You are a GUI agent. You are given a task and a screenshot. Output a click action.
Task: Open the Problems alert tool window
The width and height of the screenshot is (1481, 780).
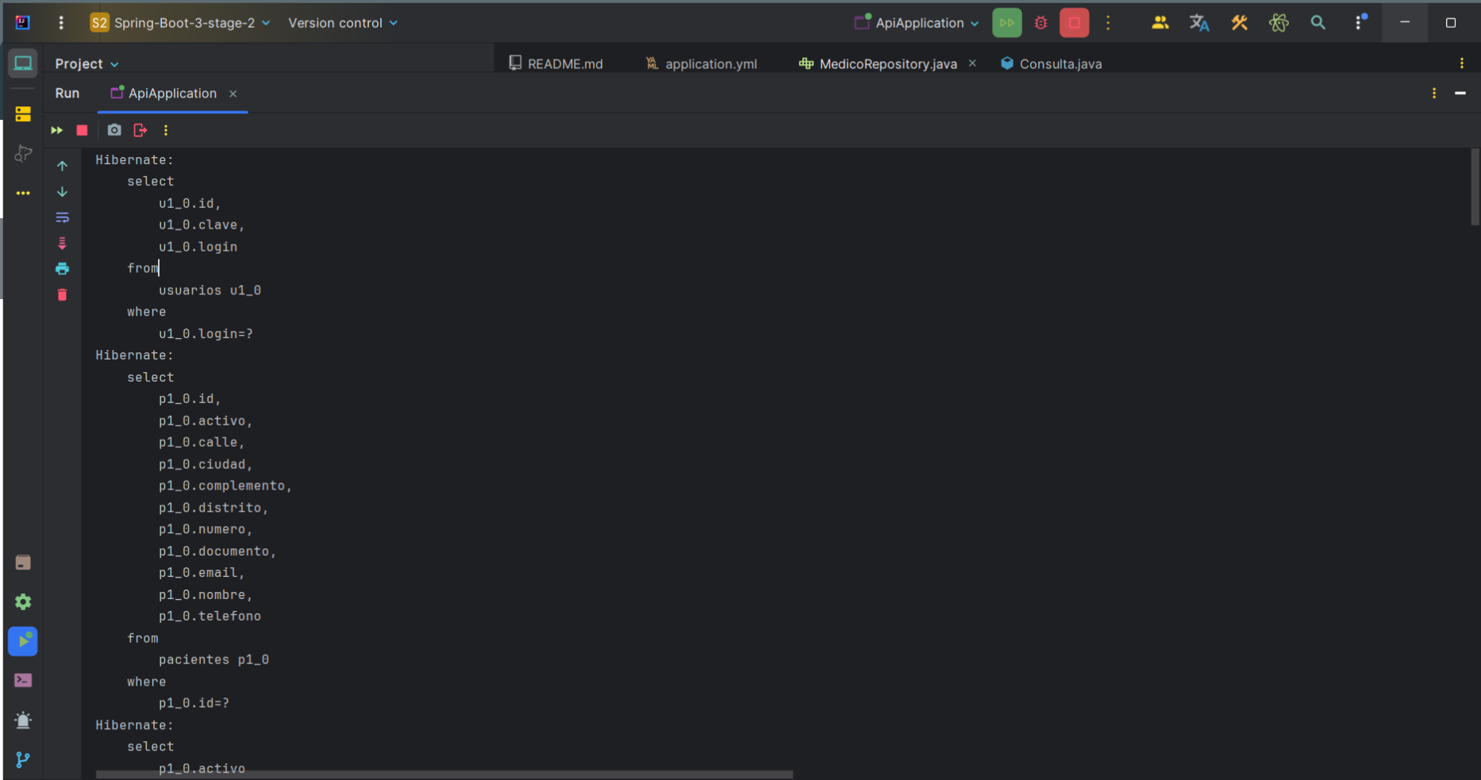23,720
